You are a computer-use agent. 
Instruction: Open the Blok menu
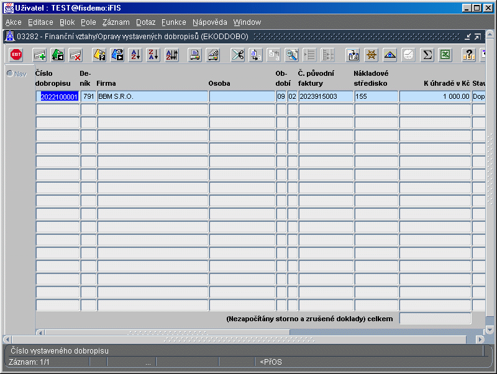[67, 22]
